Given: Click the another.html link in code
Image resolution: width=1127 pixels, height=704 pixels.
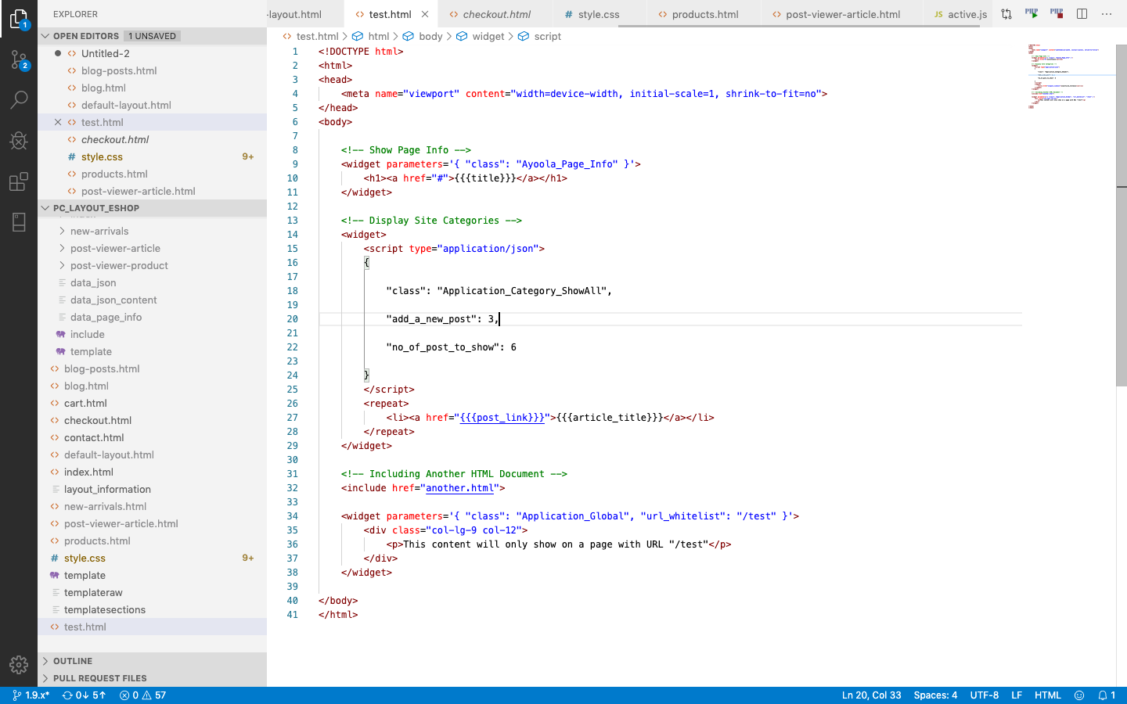Looking at the screenshot, I should [x=459, y=488].
